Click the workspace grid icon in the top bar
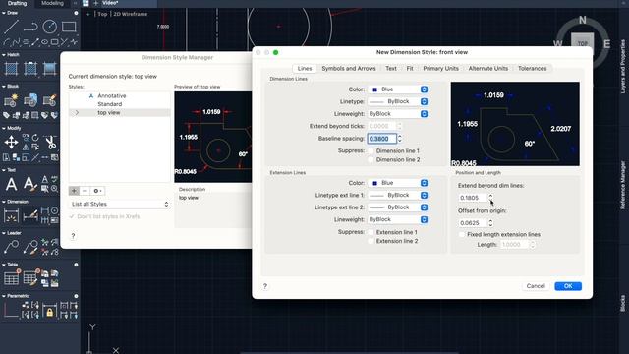Image resolution: width=629 pixels, height=354 pixels. pyautogui.click(x=86, y=3)
